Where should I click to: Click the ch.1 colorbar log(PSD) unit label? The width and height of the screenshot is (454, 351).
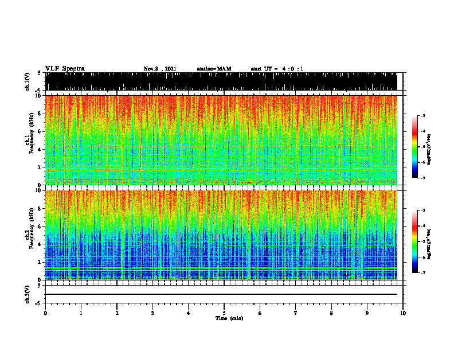(x=429, y=149)
